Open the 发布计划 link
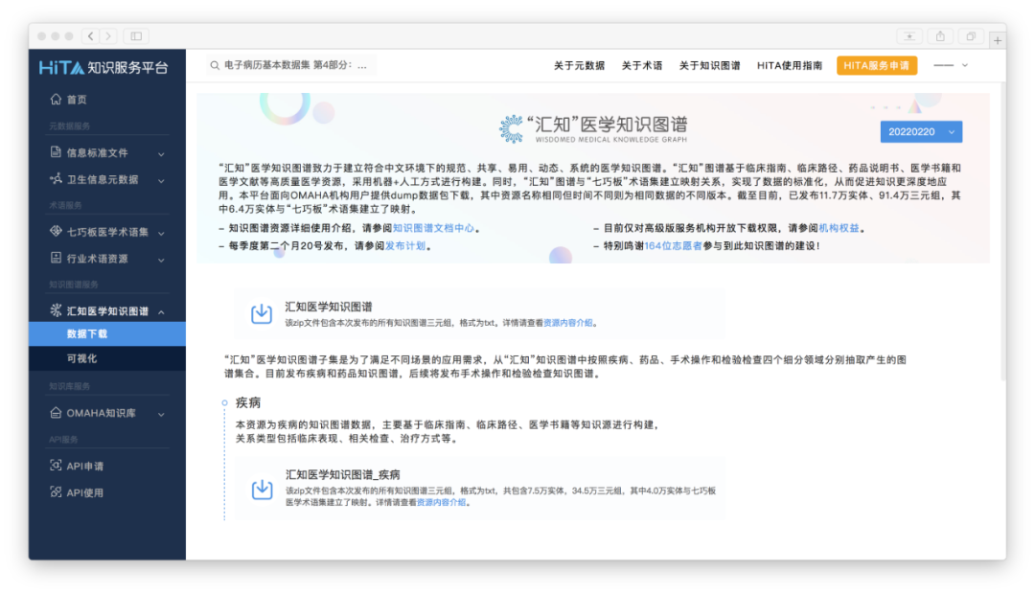Viewport: 1035px width, 594px height. (404, 245)
